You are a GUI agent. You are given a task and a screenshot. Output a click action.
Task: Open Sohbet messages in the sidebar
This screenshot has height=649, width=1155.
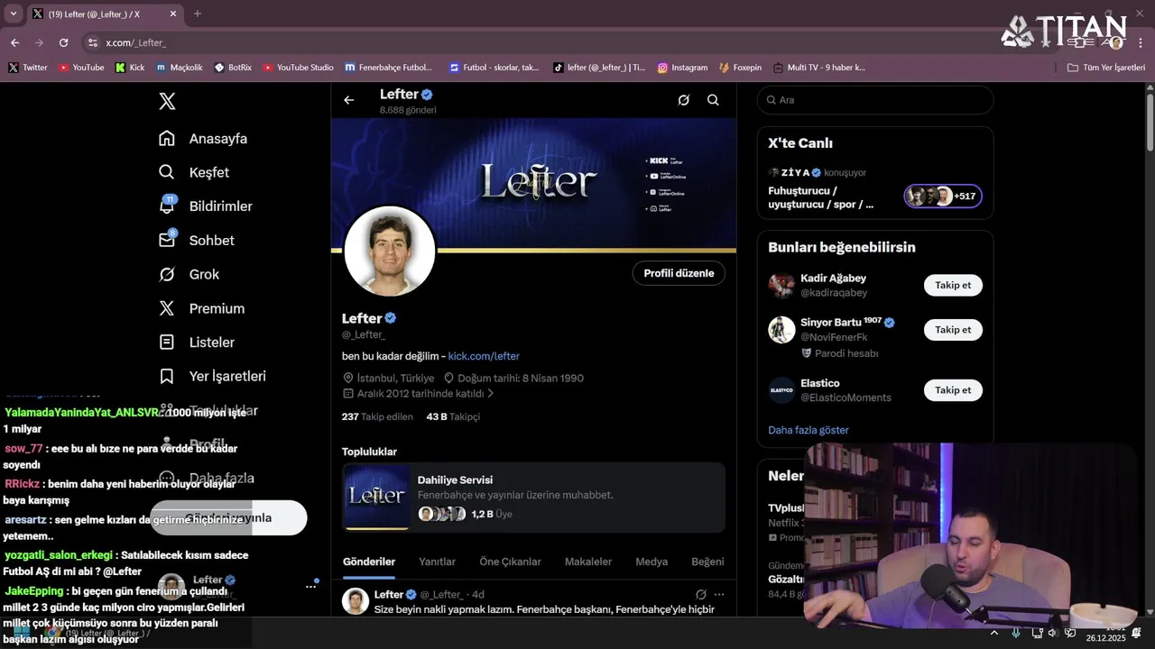coord(196,241)
